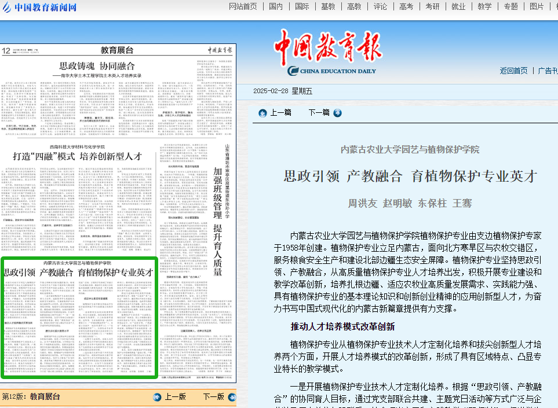Screen dimensions: 558x408
Task: Click the 上一版 up-arrow icon
Action: (x=156, y=397)
